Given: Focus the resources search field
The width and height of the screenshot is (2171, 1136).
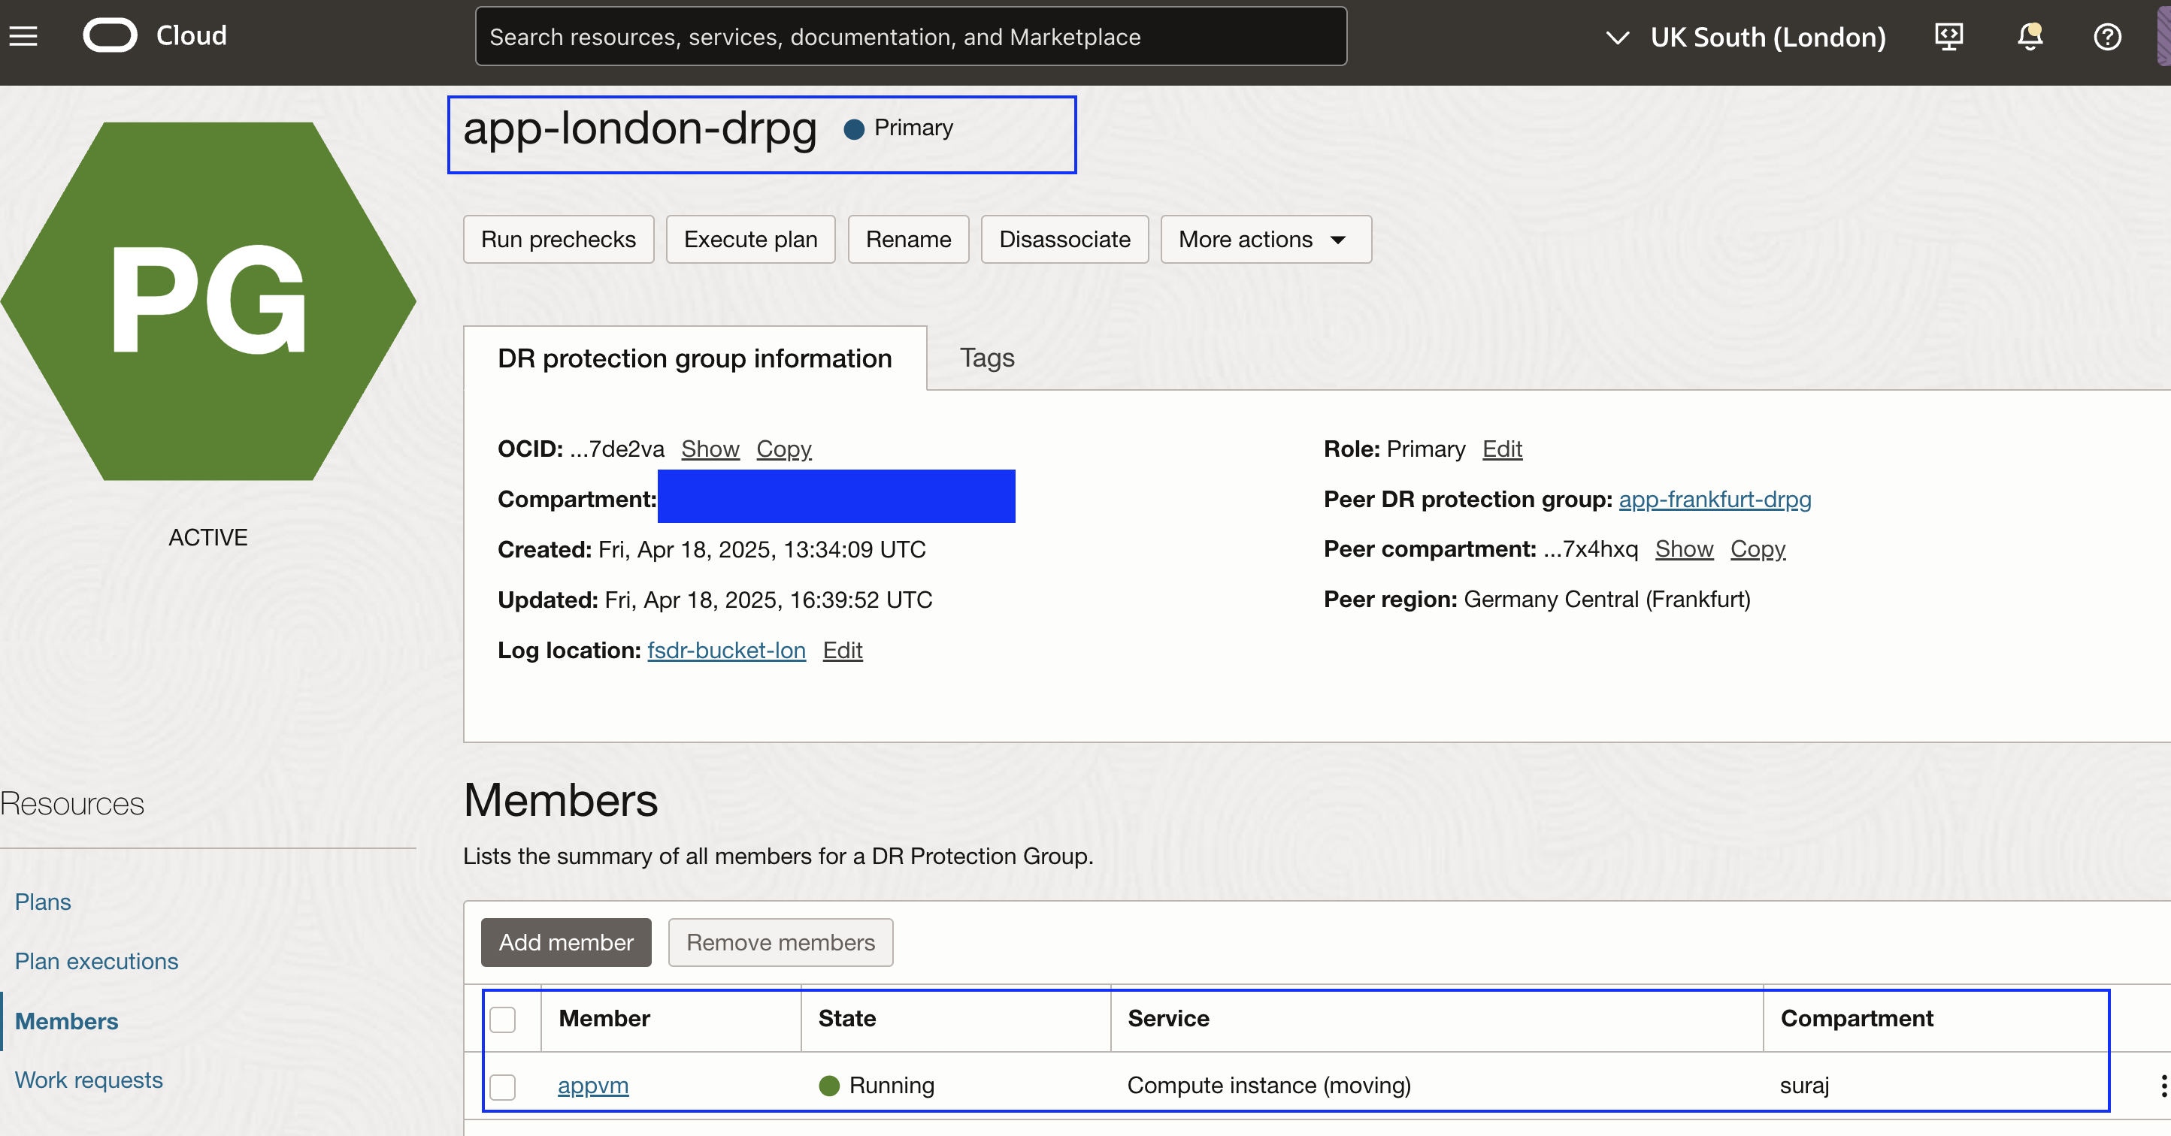Looking at the screenshot, I should pos(910,36).
